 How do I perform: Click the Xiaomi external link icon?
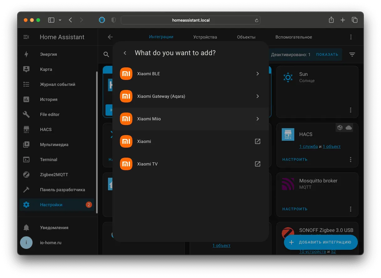tap(258, 141)
